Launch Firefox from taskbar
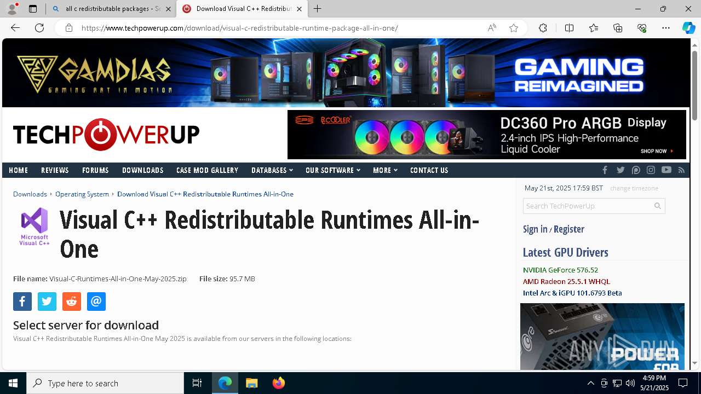The image size is (701, 394). (278, 383)
